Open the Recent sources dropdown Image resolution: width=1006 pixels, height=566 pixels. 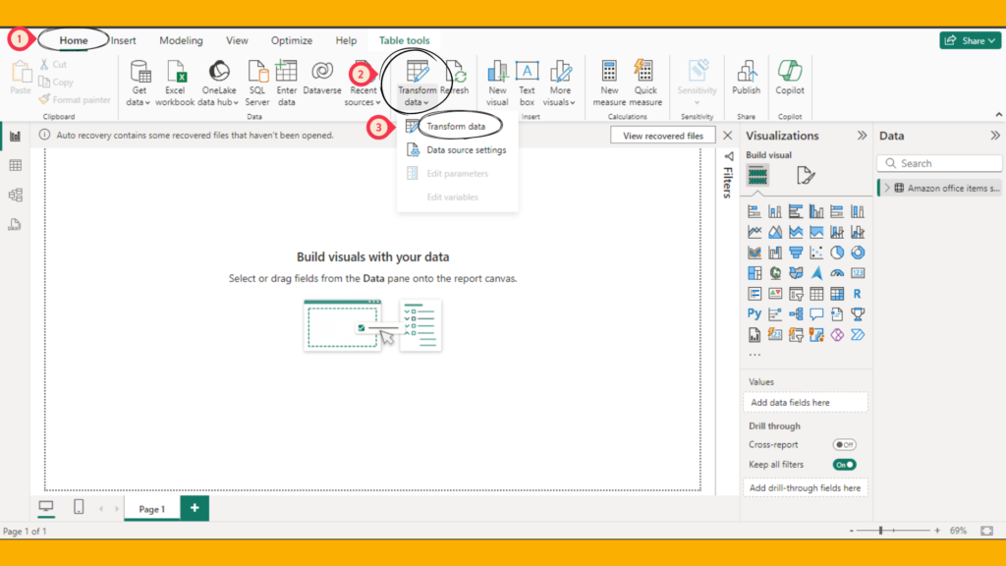[x=363, y=84]
